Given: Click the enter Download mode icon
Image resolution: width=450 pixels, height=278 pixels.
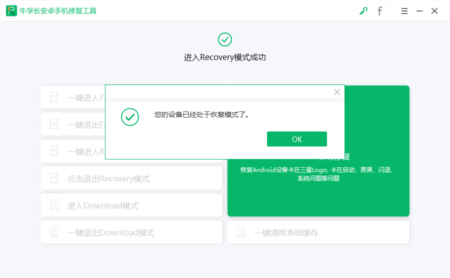Looking at the screenshot, I should point(54,205).
